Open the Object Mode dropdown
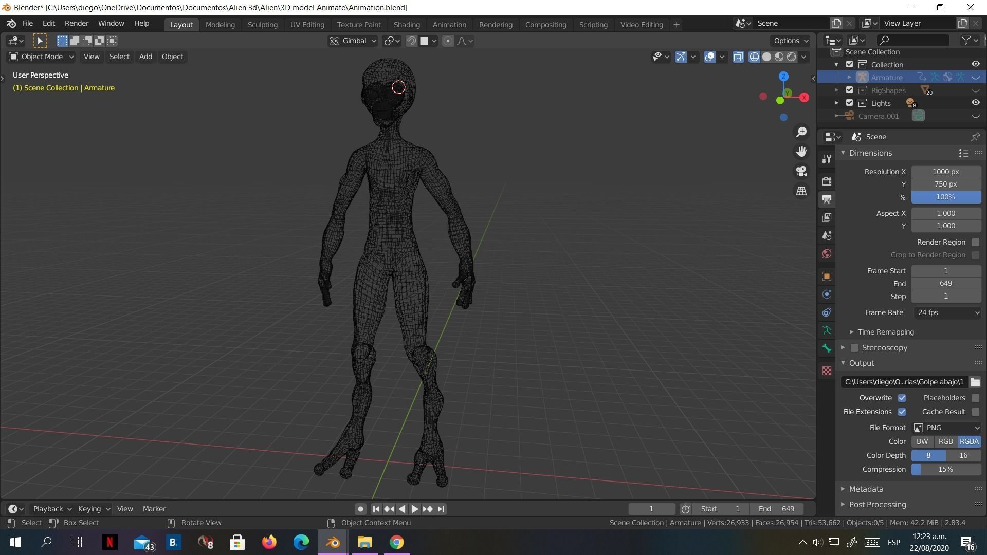 41,57
